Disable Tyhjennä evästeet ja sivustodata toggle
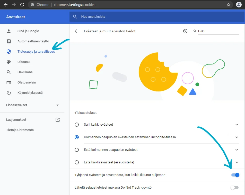245x195 pixels. pyautogui.click(x=235, y=175)
